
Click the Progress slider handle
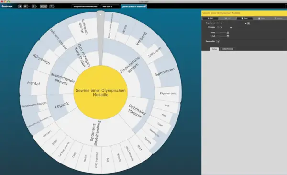click(231, 27)
